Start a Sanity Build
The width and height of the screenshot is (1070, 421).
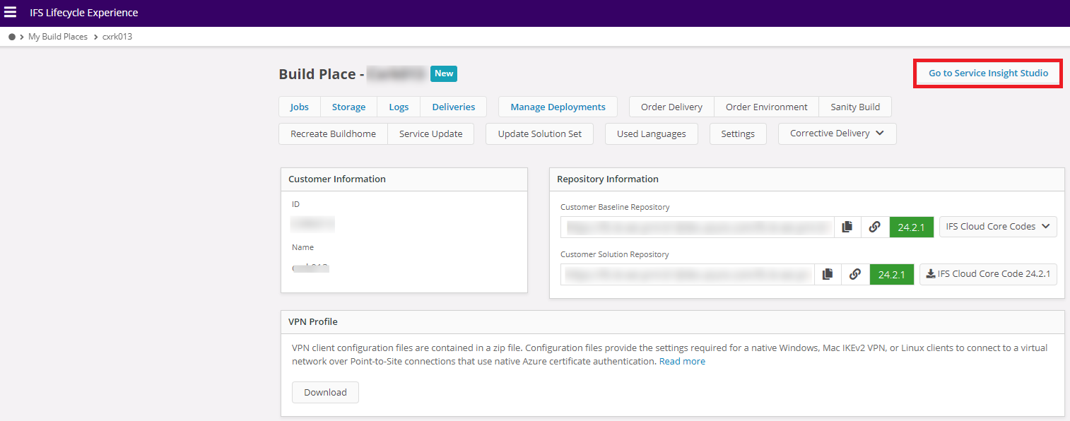(855, 107)
